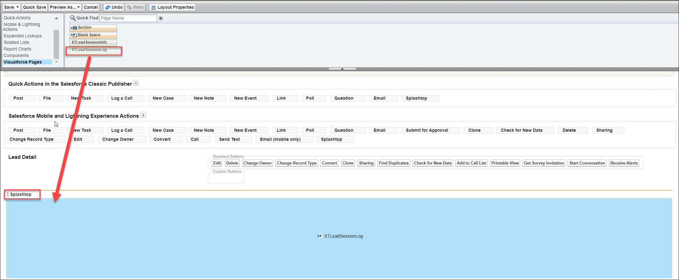Click the Edit standard button
The width and height of the screenshot is (679, 280).
coord(217,163)
